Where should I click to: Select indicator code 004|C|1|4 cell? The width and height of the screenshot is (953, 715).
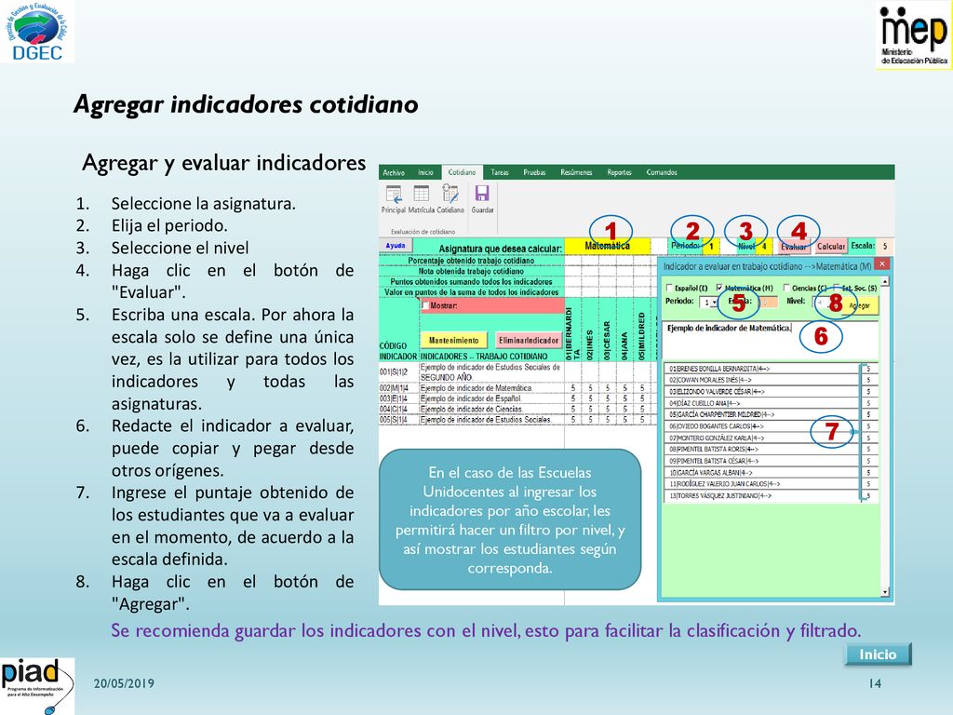398,410
